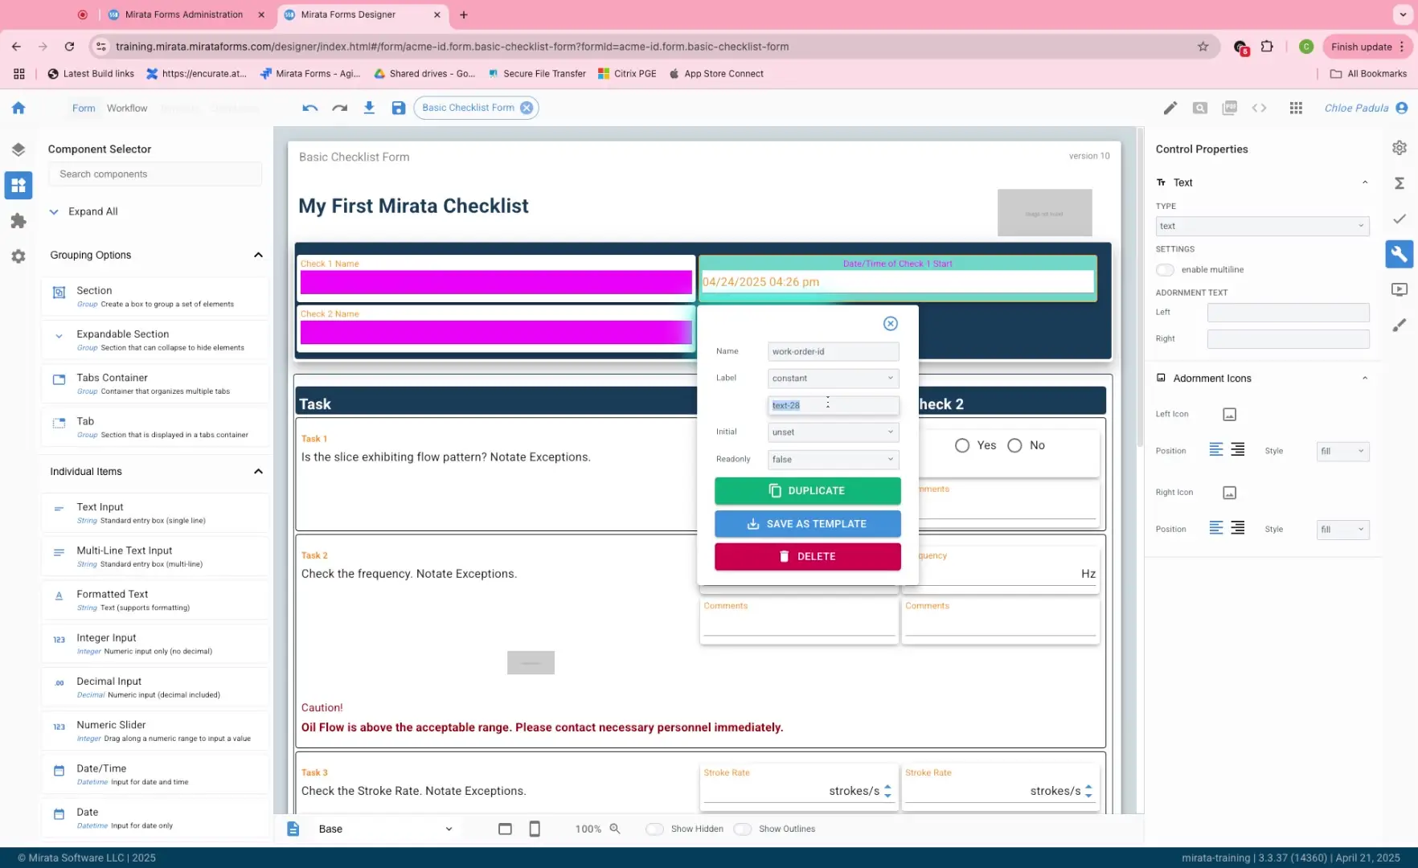The height and width of the screenshot is (868, 1418).
Task: Toggle Show Hidden switch
Action: coord(654,829)
